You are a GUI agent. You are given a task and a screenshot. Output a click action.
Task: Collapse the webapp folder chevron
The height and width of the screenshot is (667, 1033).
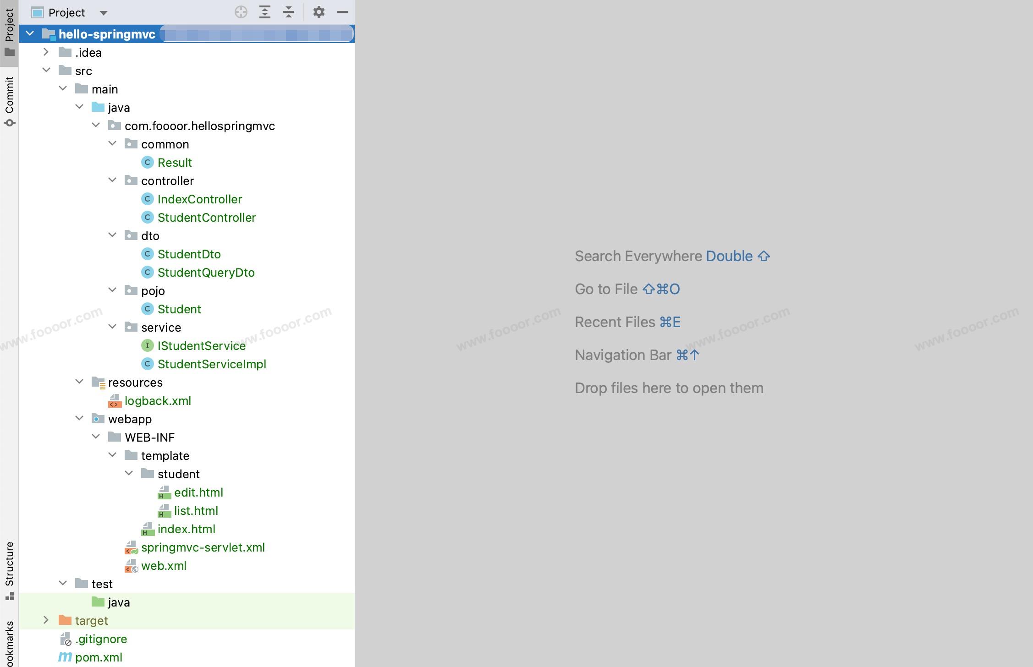(x=79, y=419)
